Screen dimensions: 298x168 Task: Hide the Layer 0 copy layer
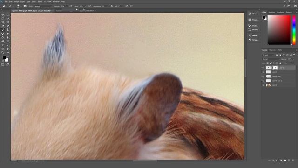pos(264,77)
